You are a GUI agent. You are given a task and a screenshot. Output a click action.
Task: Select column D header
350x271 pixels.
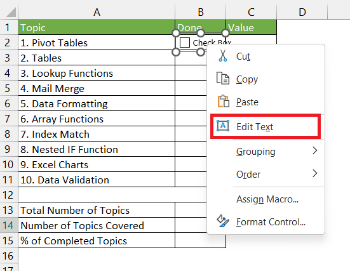302,12
